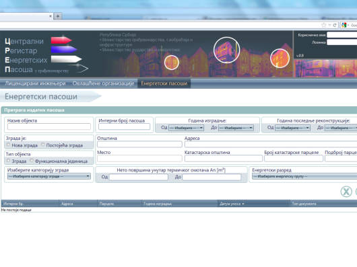Click the bookmark star icon in address bar
This screenshot has width=357, height=267.
click(323, 25)
